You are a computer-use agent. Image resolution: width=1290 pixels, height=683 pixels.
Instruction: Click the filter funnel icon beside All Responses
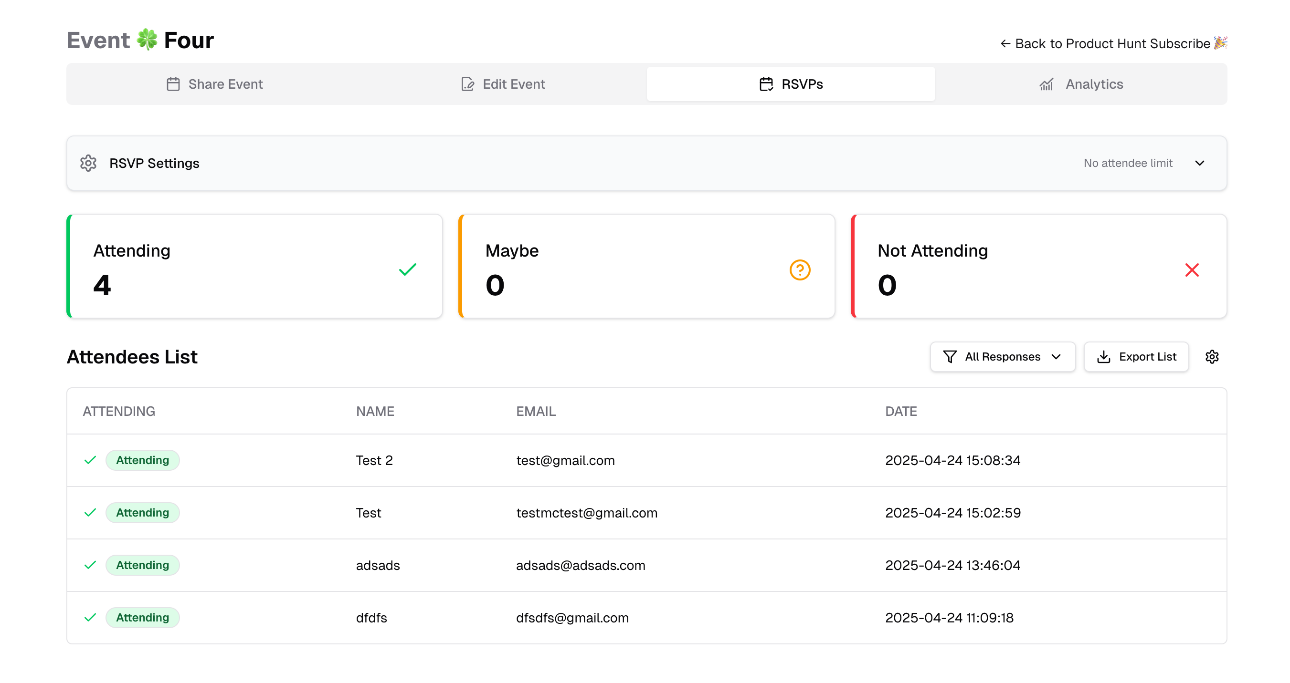coord(950,356)
